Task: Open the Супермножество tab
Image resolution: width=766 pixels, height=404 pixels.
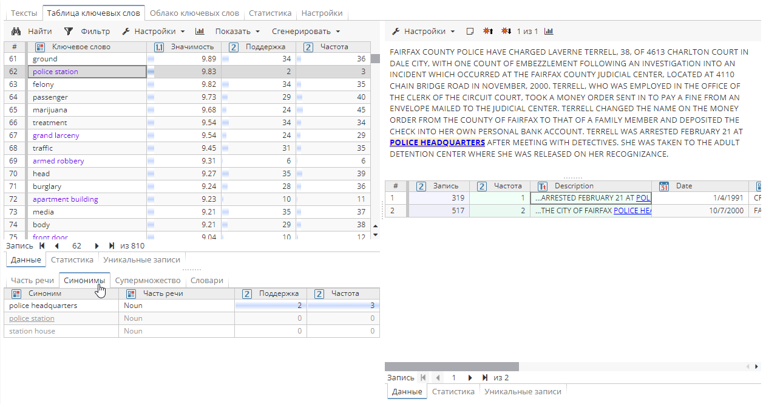Action: pyautogui.click(x=148, y=280)
